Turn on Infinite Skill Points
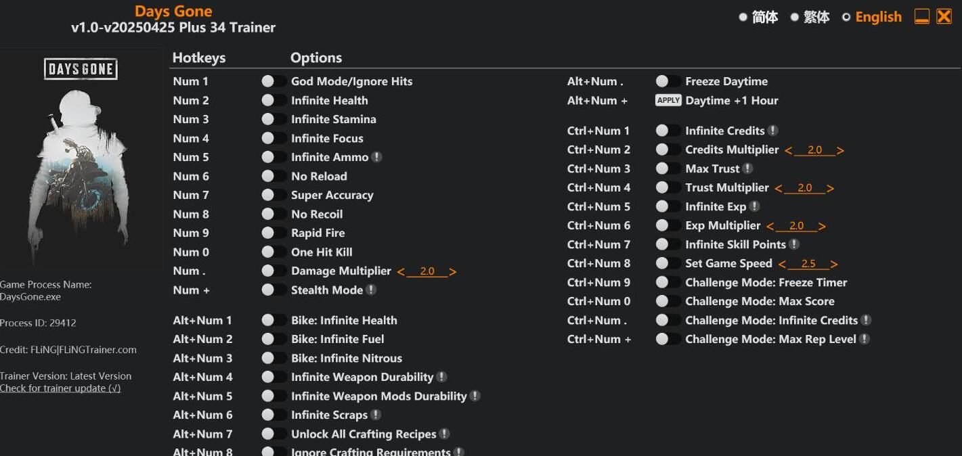Screen dimensions: 962x456 tap(668, 244)
